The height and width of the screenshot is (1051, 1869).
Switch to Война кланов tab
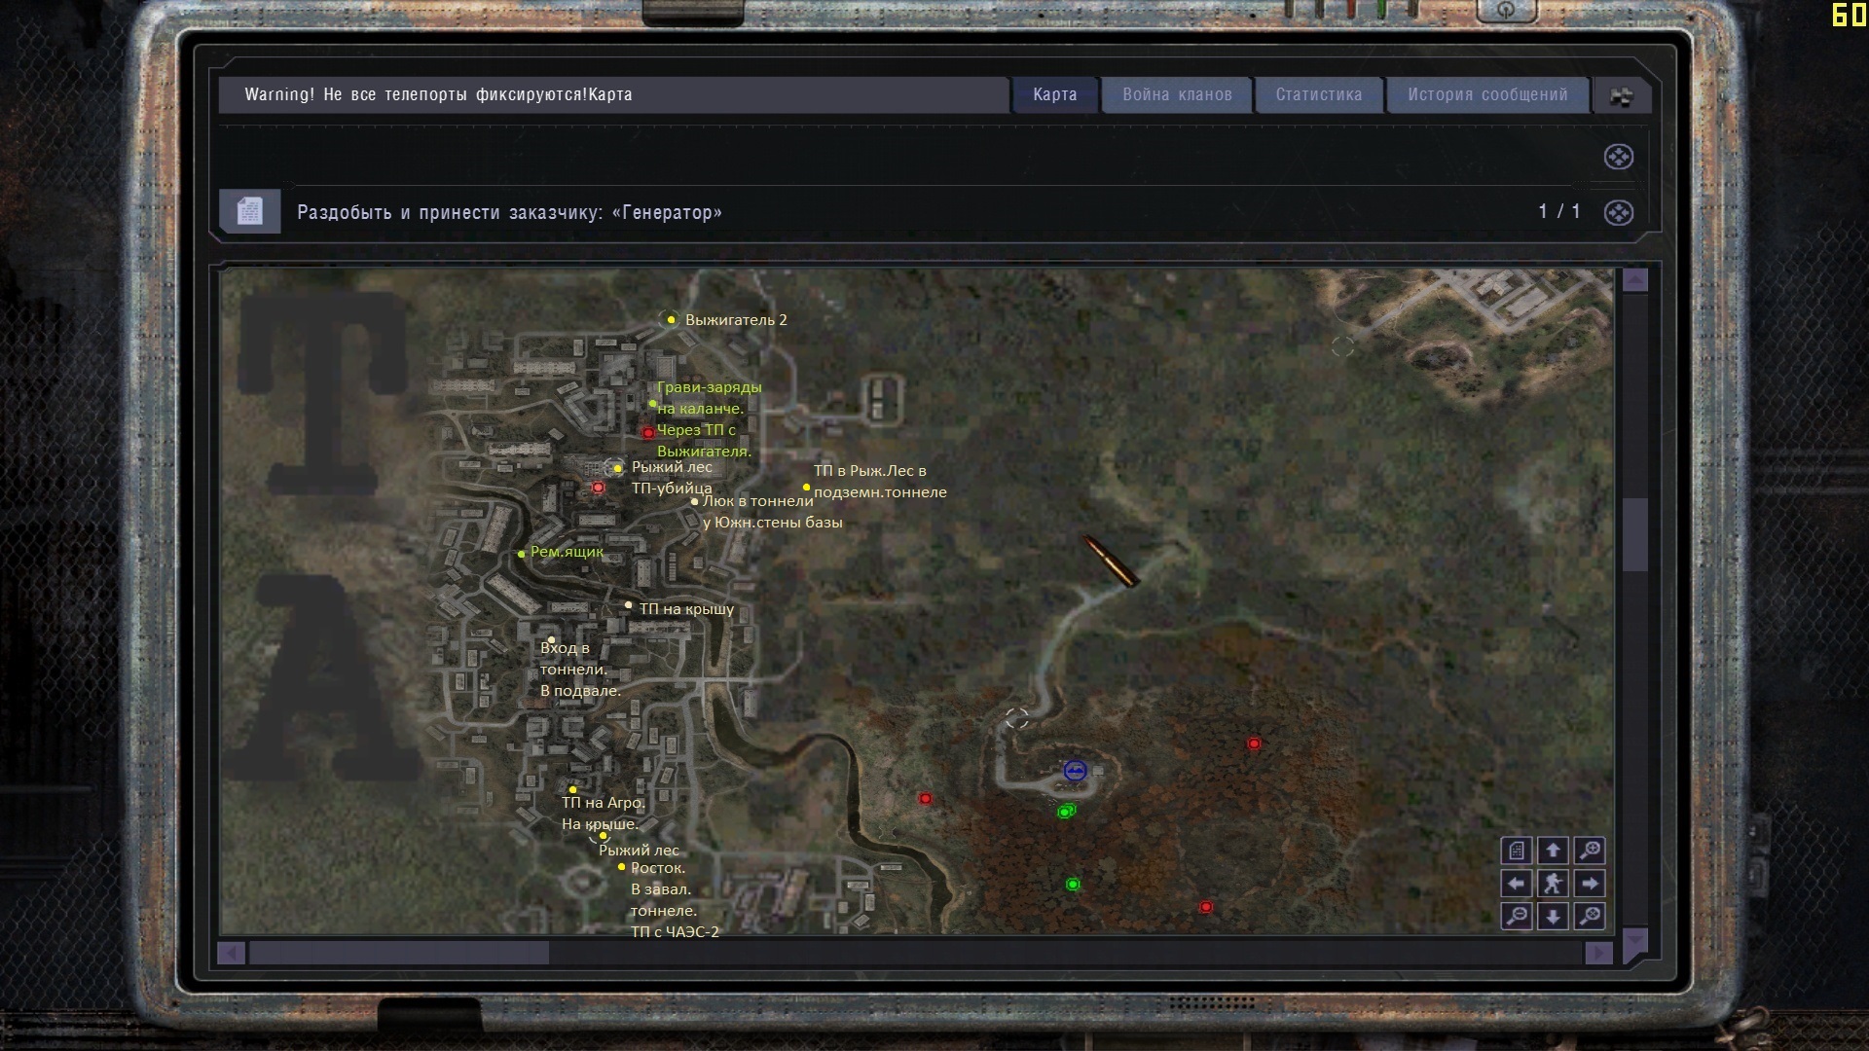click(x=1176, y=94)
